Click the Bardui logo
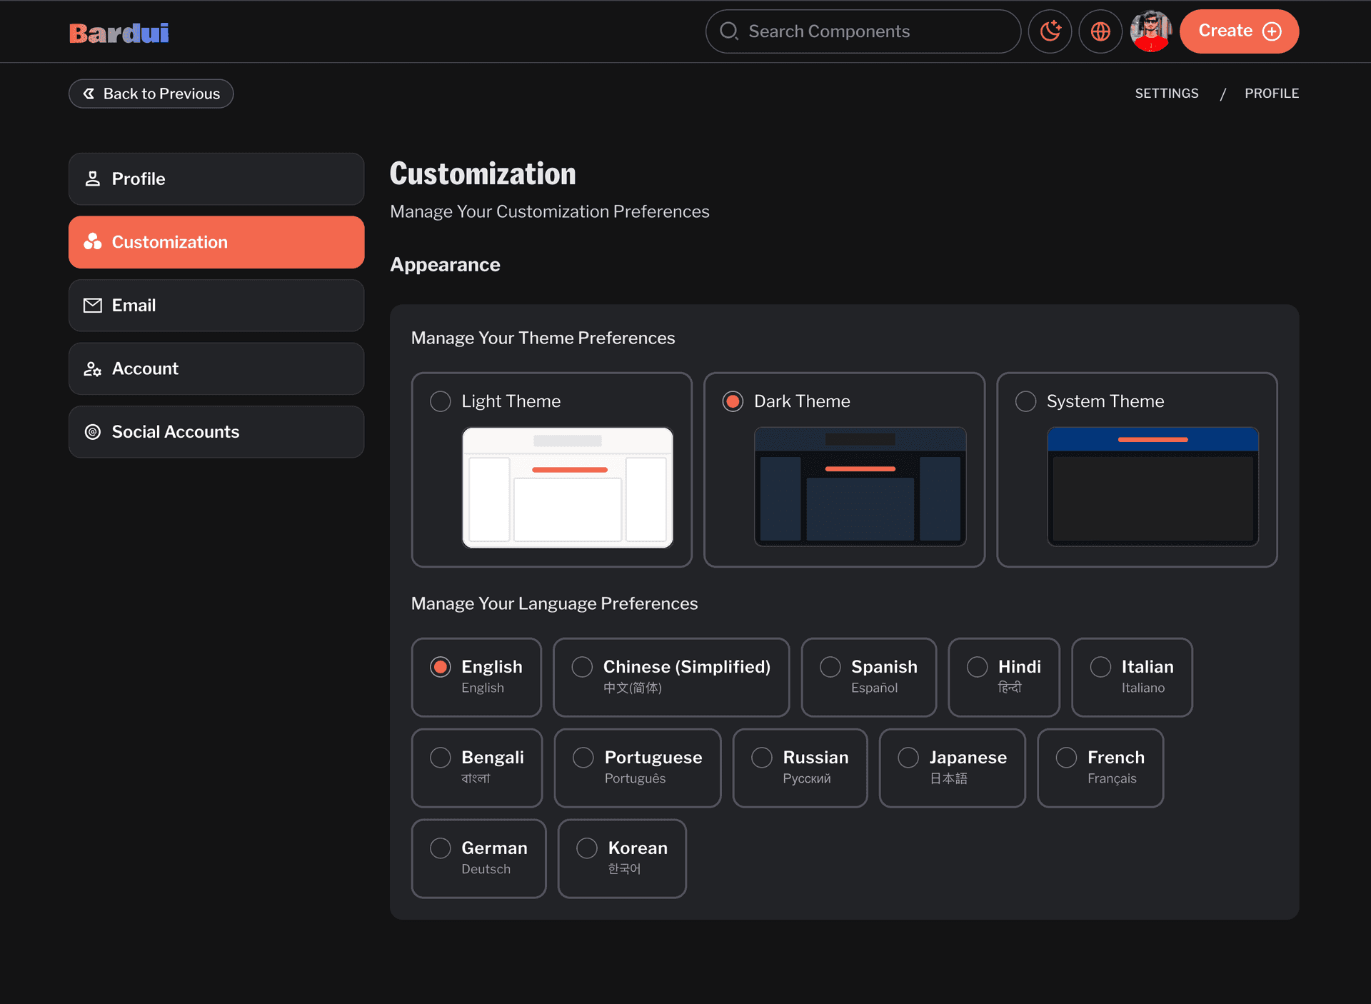Image resolution: width=1371 pixels, height=1004 pixels. [x=119, y=33]
